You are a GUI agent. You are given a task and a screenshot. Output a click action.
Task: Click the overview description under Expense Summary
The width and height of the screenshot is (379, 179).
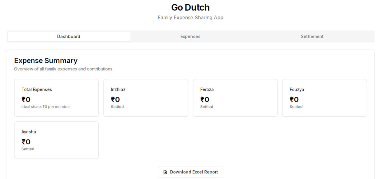pos(63,69)
